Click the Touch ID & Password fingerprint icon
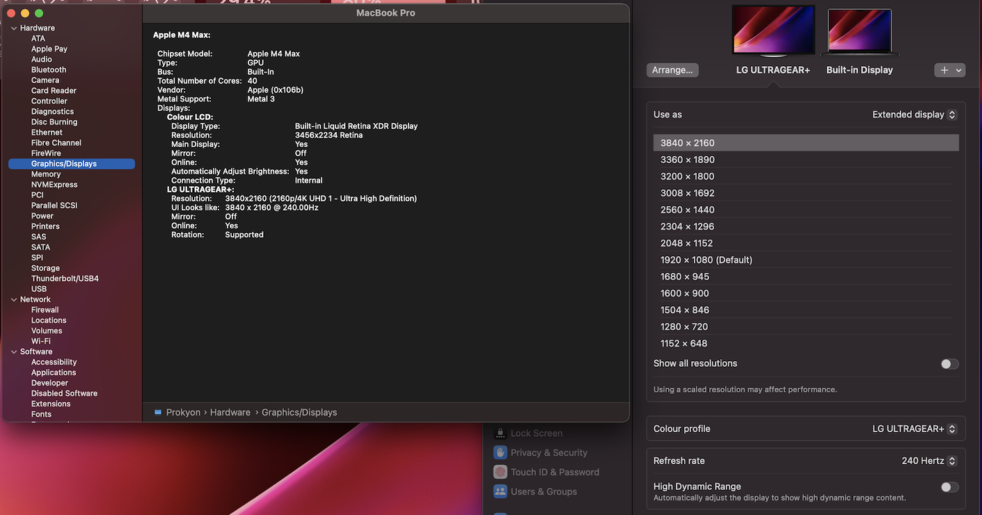This screenshot has width=982, height=515. 500,471
